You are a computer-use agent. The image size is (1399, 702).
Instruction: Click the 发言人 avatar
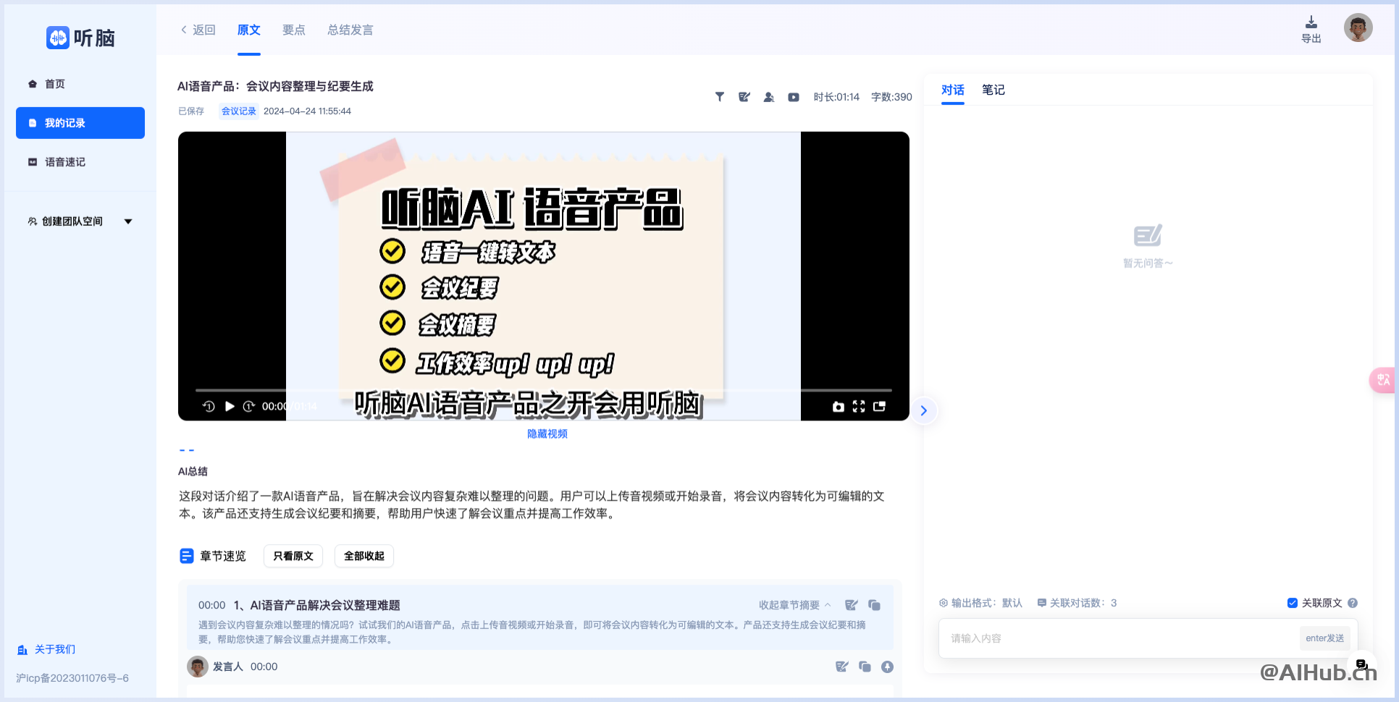tap(198, 667)
